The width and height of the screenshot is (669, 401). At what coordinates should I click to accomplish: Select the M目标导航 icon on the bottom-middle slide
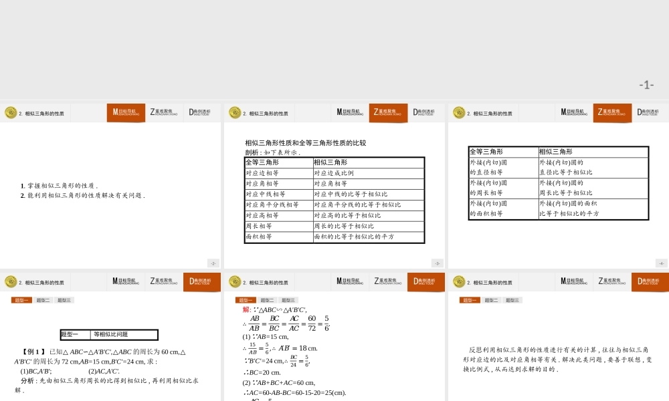click(349, 281)
